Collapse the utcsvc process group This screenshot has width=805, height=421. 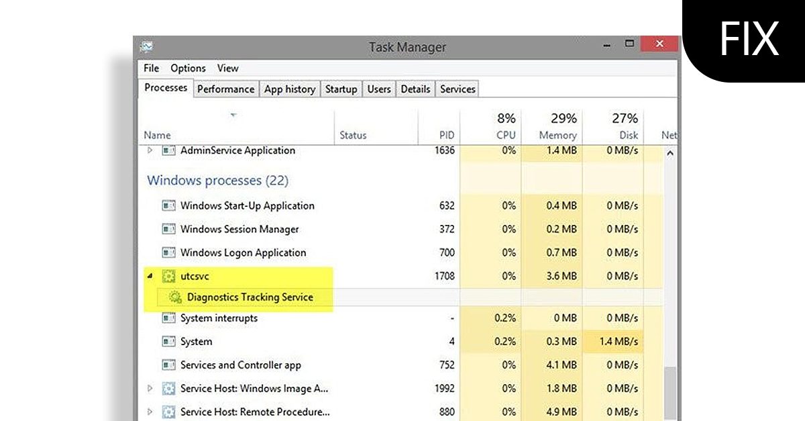[151, 276]
